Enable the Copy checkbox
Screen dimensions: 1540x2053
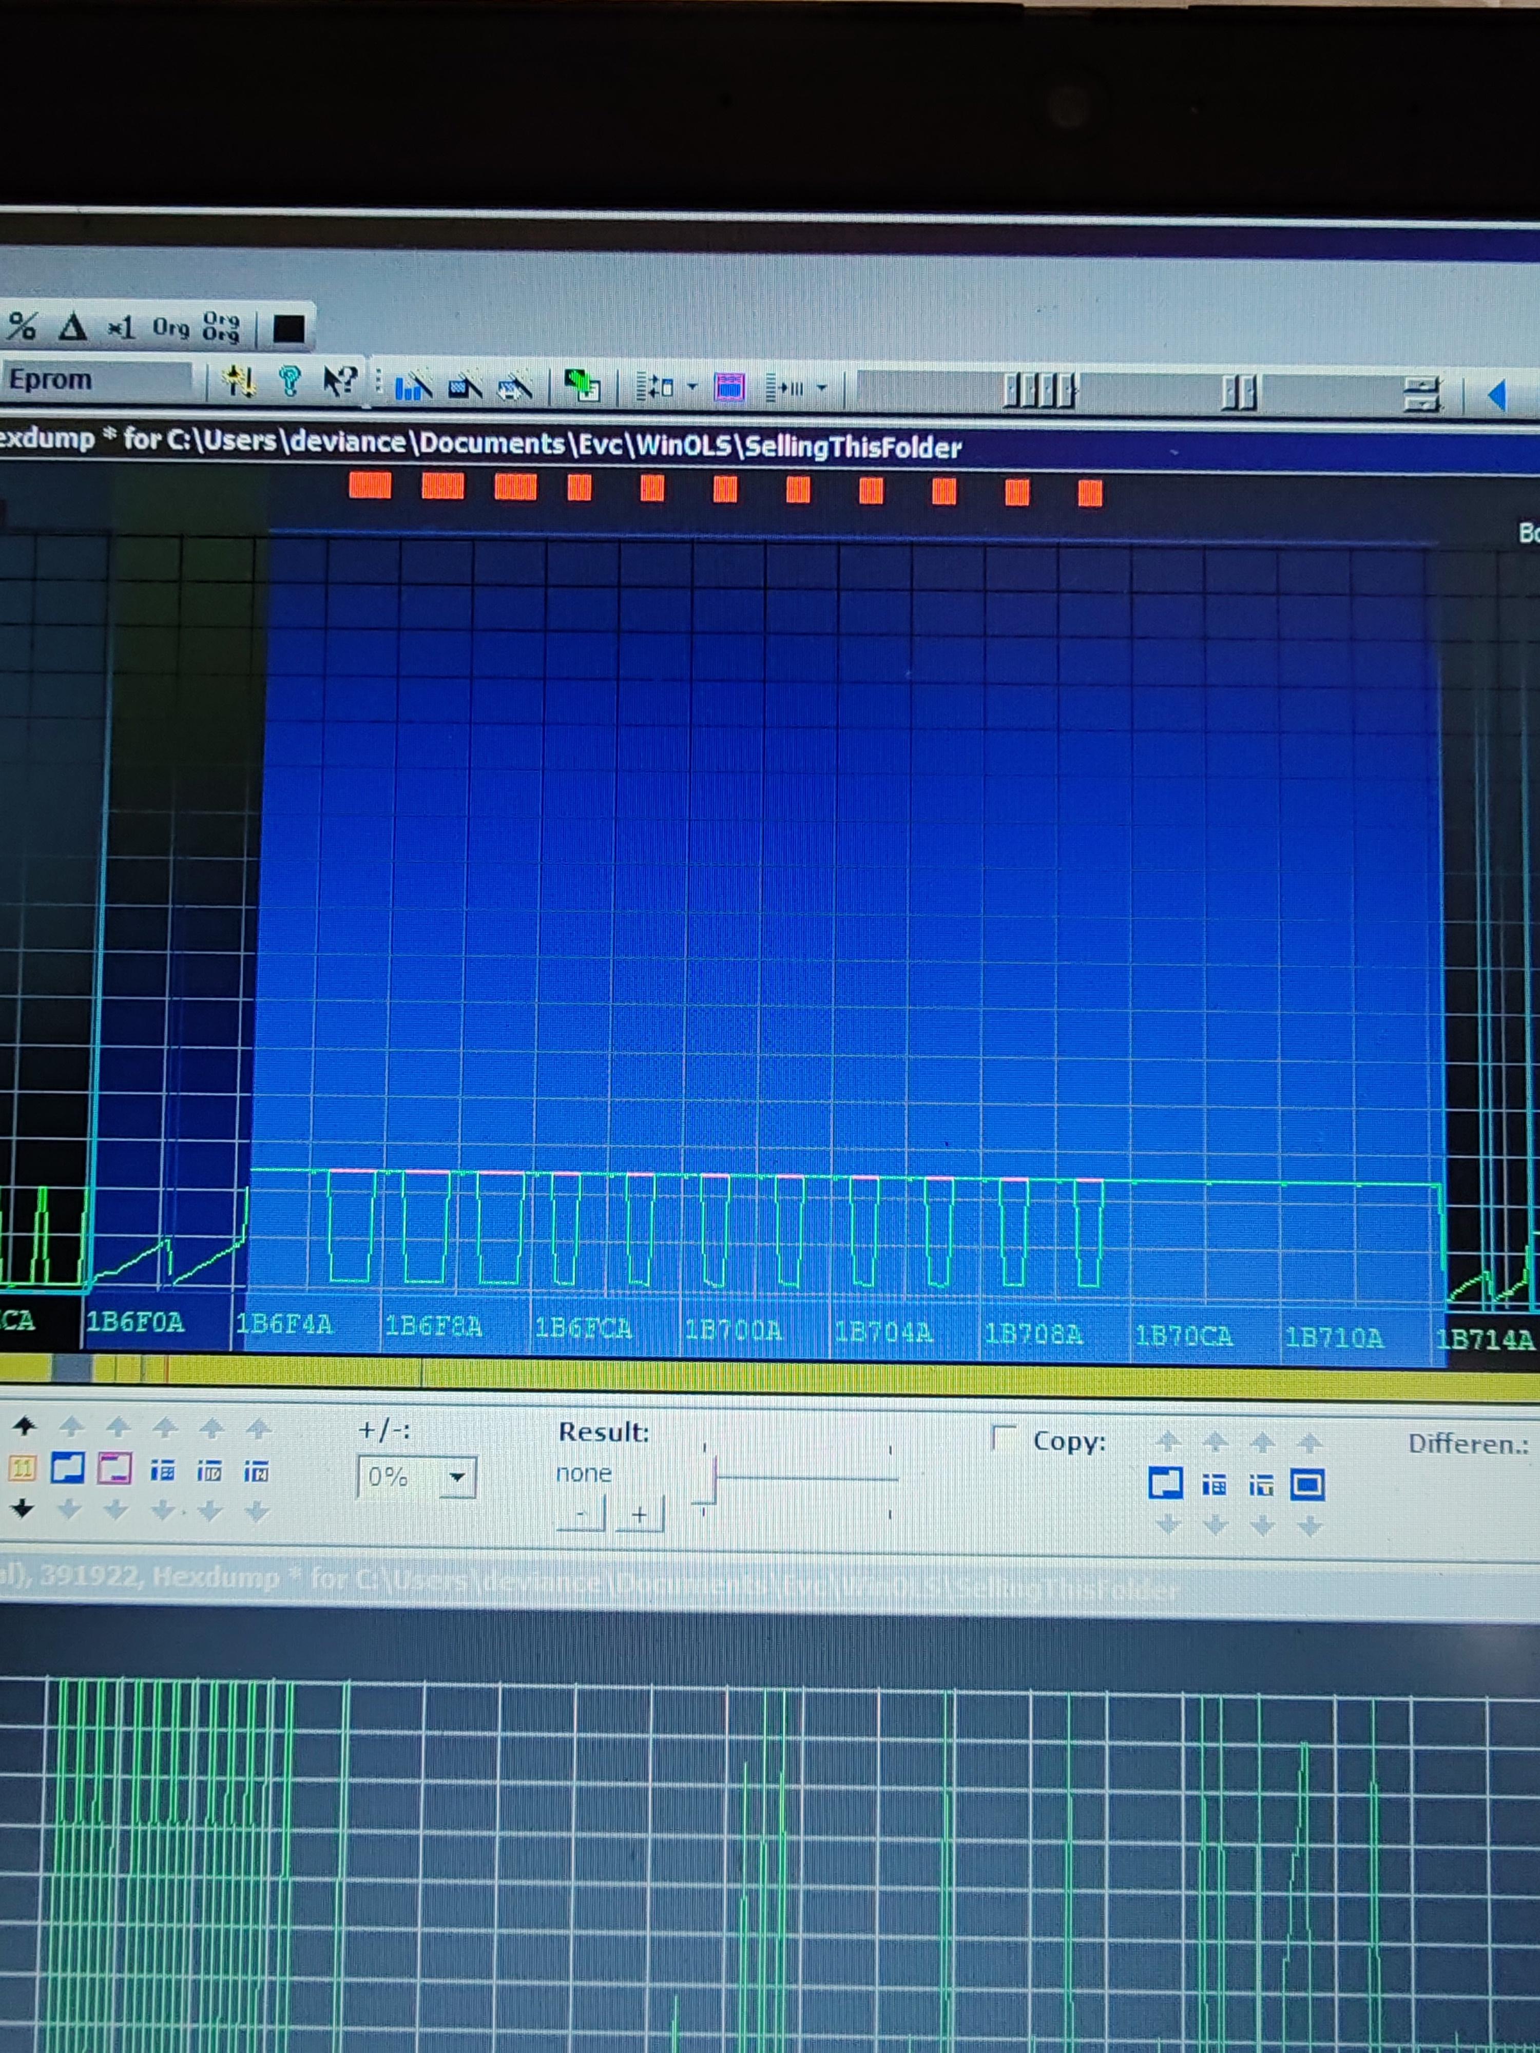pos(1004,1439)
